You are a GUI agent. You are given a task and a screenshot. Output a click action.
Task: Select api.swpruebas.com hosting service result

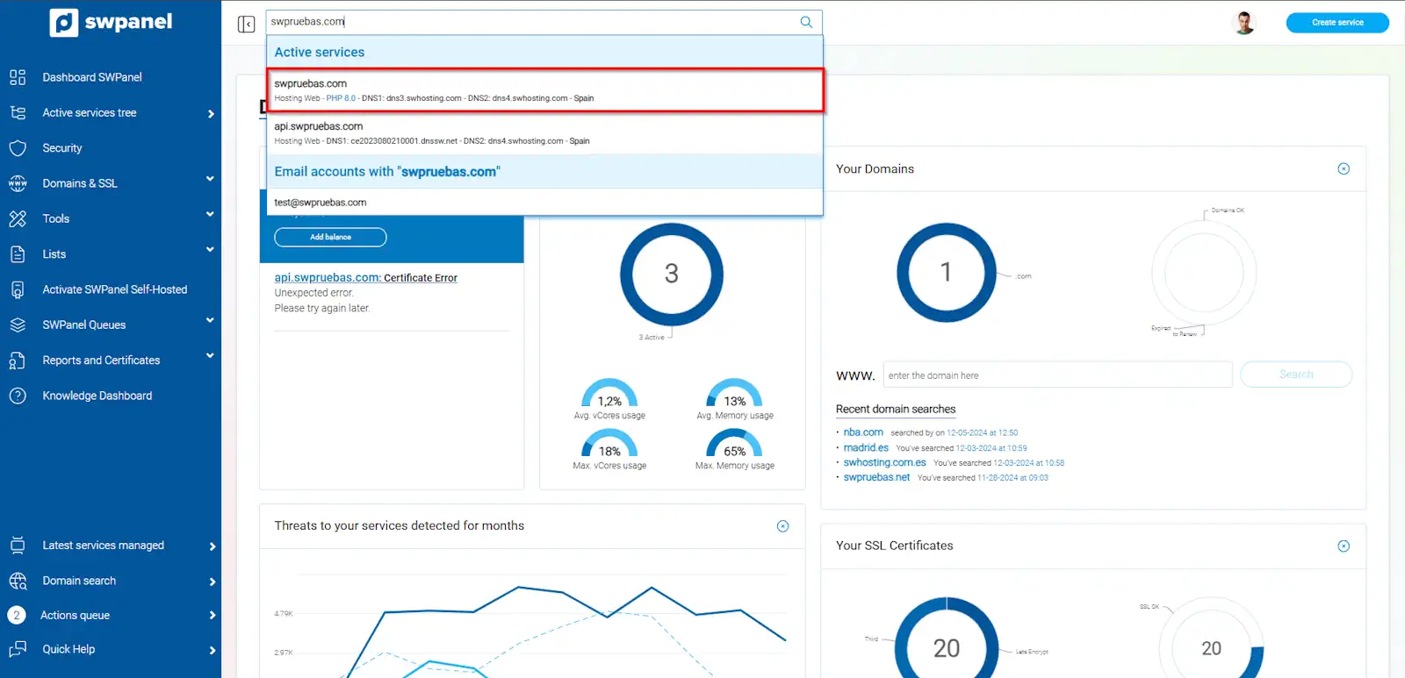[544, 132]
